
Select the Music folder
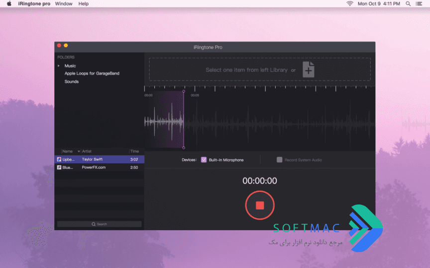70,66
